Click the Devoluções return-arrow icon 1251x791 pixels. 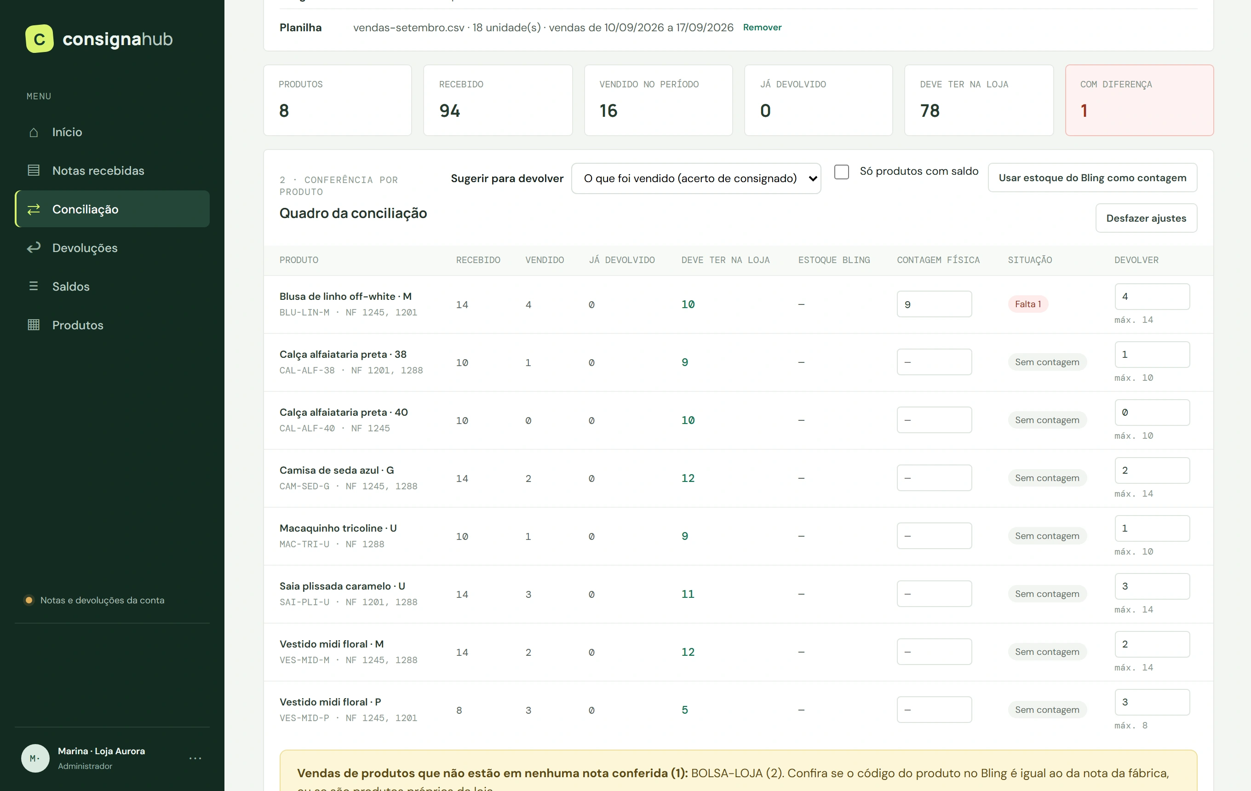pos(34,248)
